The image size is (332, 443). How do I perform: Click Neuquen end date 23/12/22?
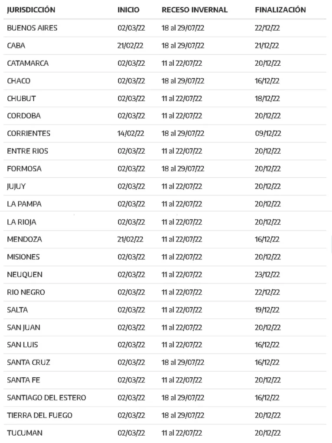click(x=267, y=275)
